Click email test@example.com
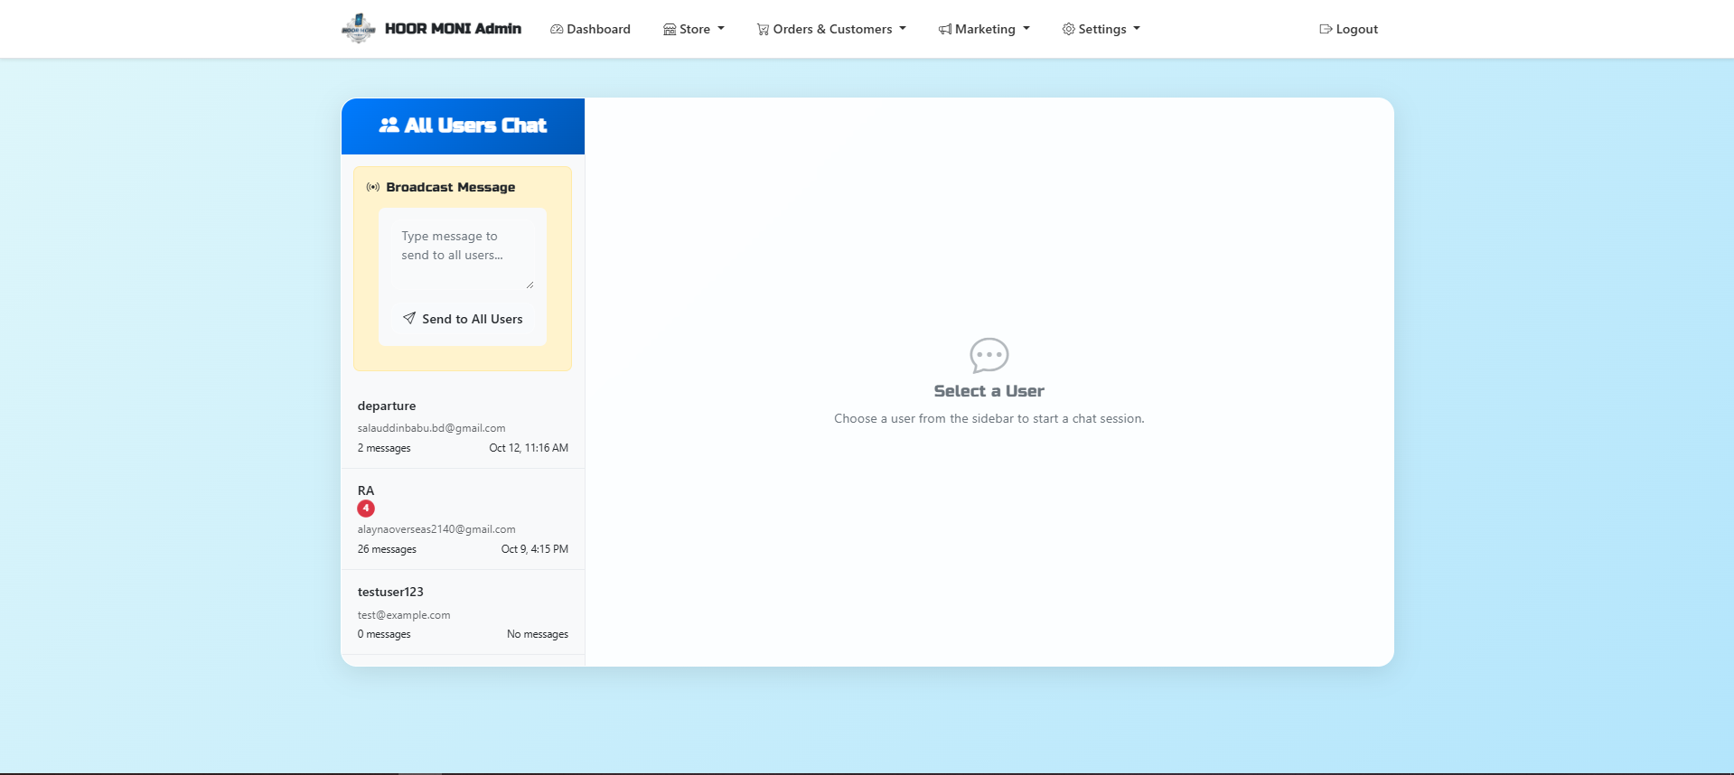 tap(404, 615)
